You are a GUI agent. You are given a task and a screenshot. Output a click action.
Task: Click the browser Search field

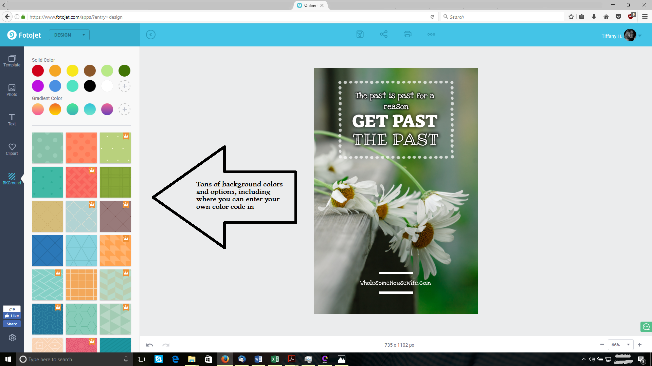(503, 17)
